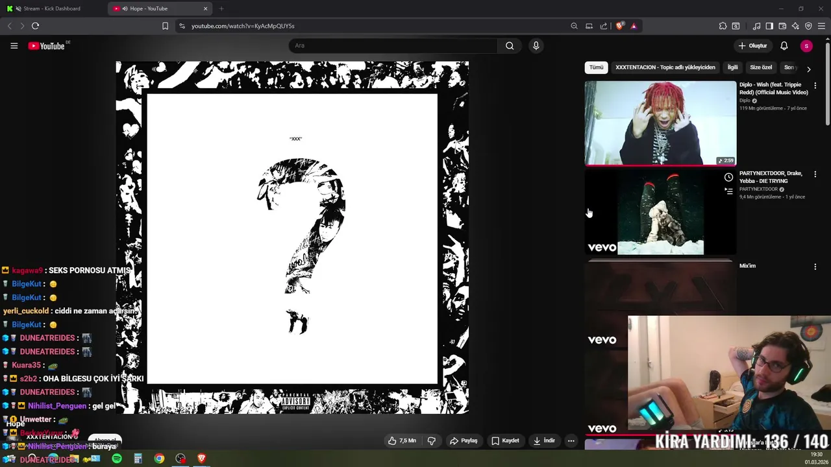Viewport: 831px width, 467px height.
Task: Click the Paylaş share button
Action: point(464,440)
